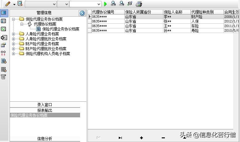Select the 保险代理机构人员电子档案 tree folder
The image size is (240, 142).
click(x=48, y=54)
